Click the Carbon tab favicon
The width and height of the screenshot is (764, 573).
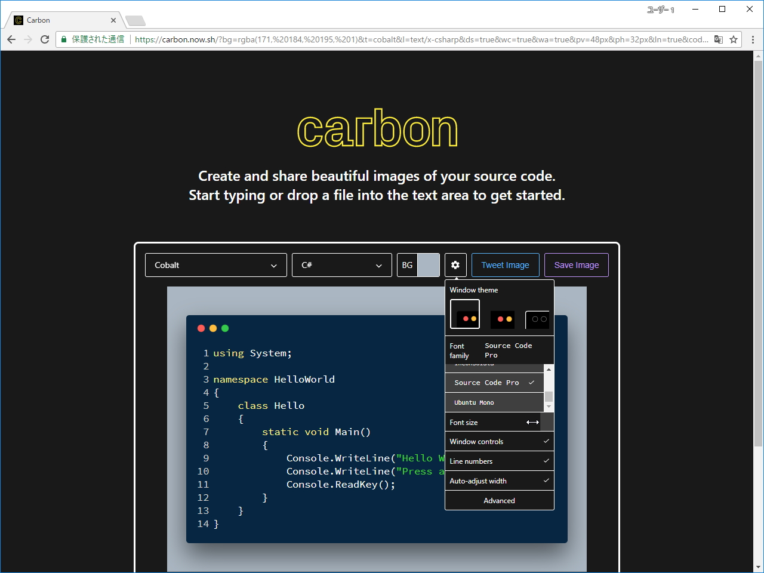(19, 20)
